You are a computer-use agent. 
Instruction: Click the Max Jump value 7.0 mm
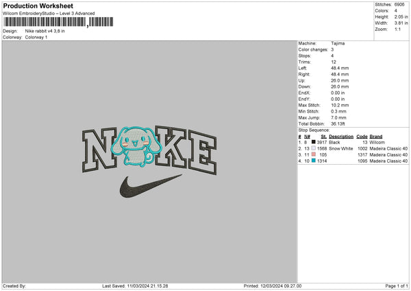coord(338,117)
